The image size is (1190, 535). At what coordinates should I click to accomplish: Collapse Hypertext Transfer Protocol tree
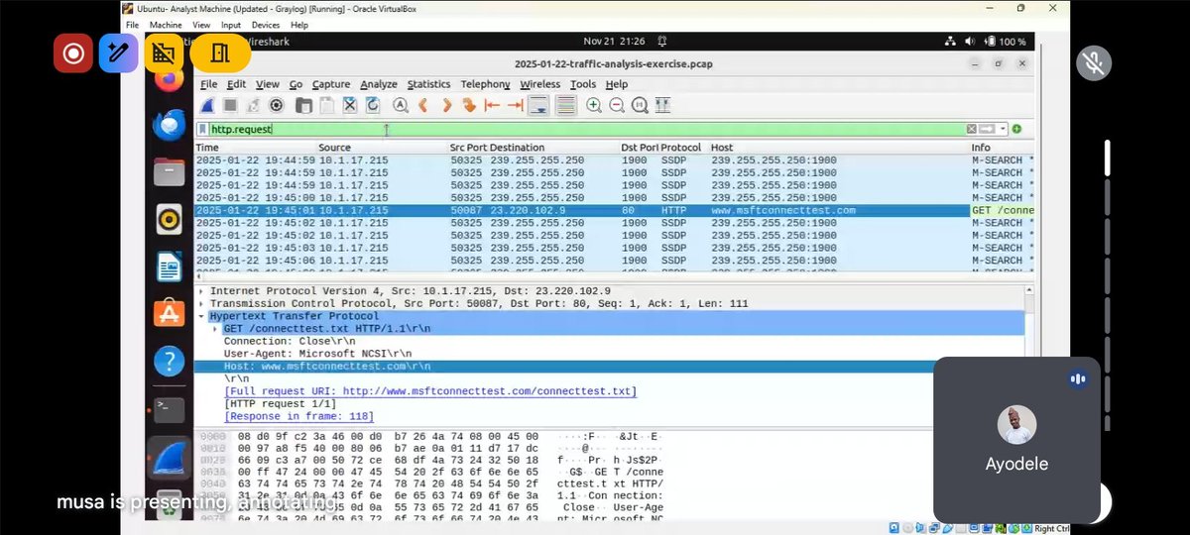[x=201, y=316]
